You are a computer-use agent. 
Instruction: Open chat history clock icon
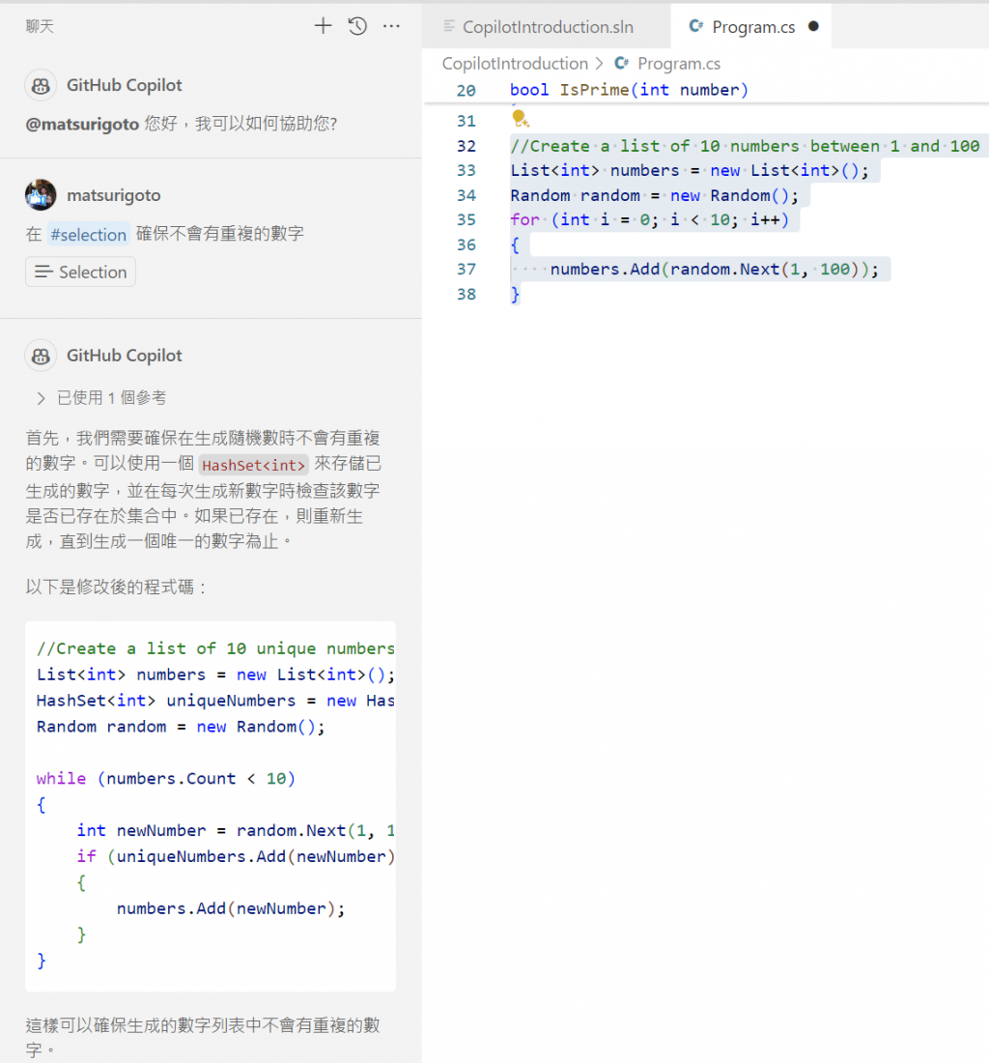(x=357, y=26)
